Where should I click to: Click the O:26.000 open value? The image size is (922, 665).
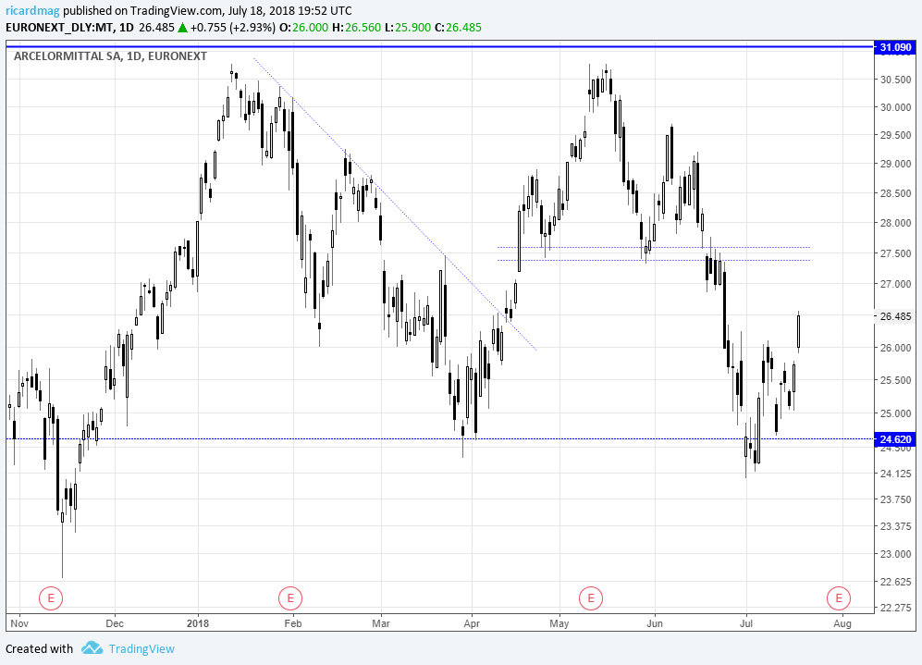pyautogui.click(x=303, y=27)
